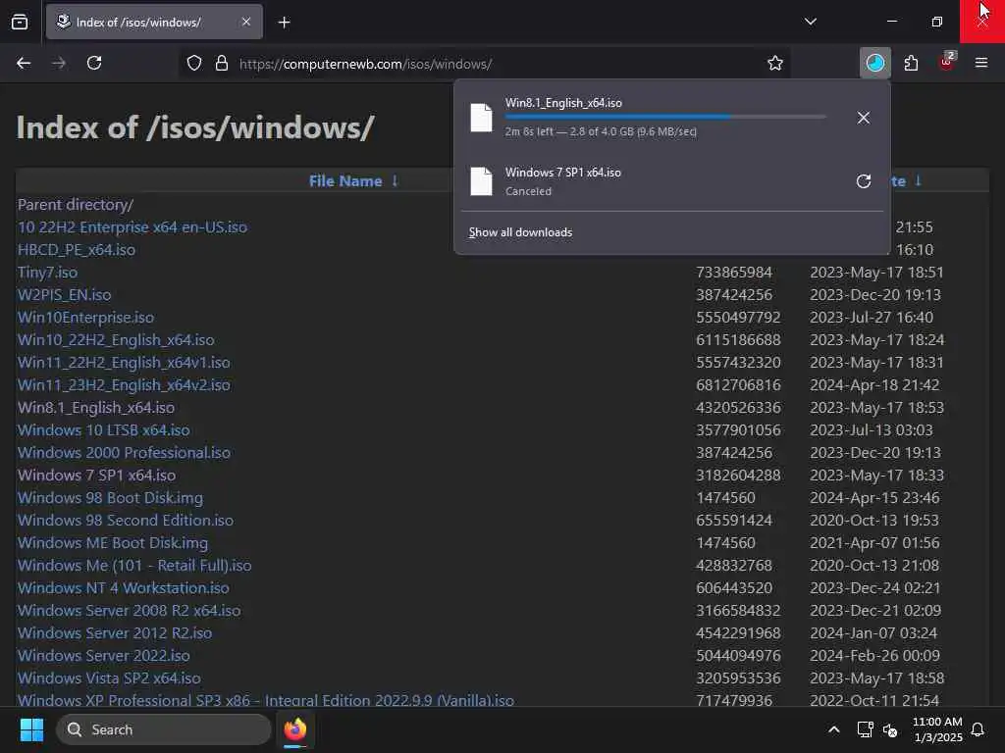1005x753 pixels.
Task: Click the Win8.1_English_x64.iso link in file list
Action: (x=96, y=408)
